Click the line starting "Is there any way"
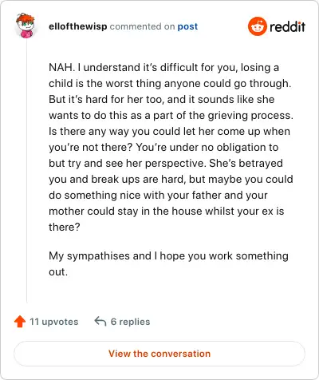This screenshot has width=319, height=380. (x=169, y=131)
